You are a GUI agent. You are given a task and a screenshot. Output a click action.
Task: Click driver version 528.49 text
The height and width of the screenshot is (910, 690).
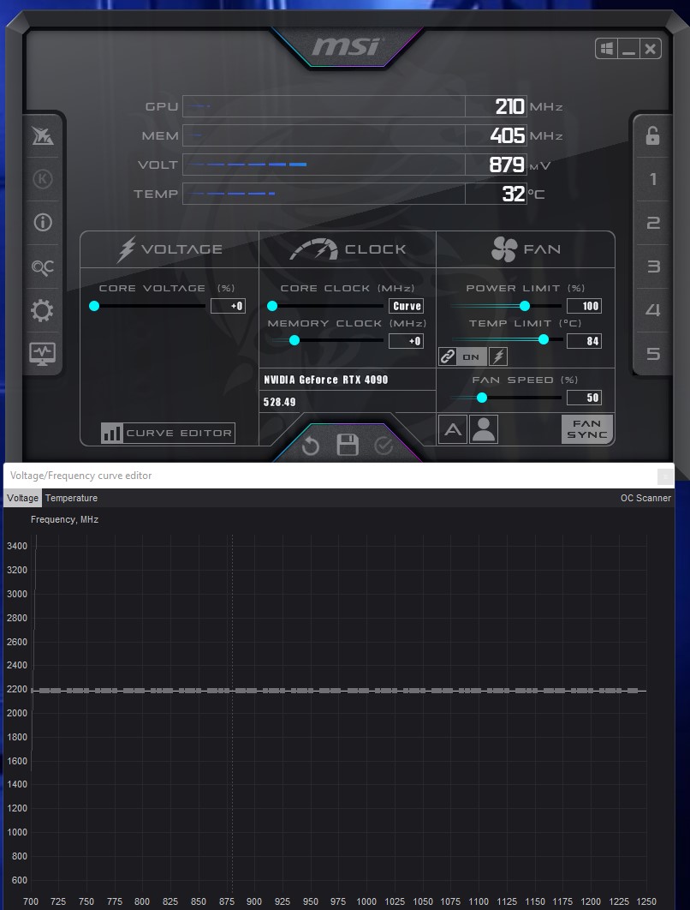tap(279, 402)
